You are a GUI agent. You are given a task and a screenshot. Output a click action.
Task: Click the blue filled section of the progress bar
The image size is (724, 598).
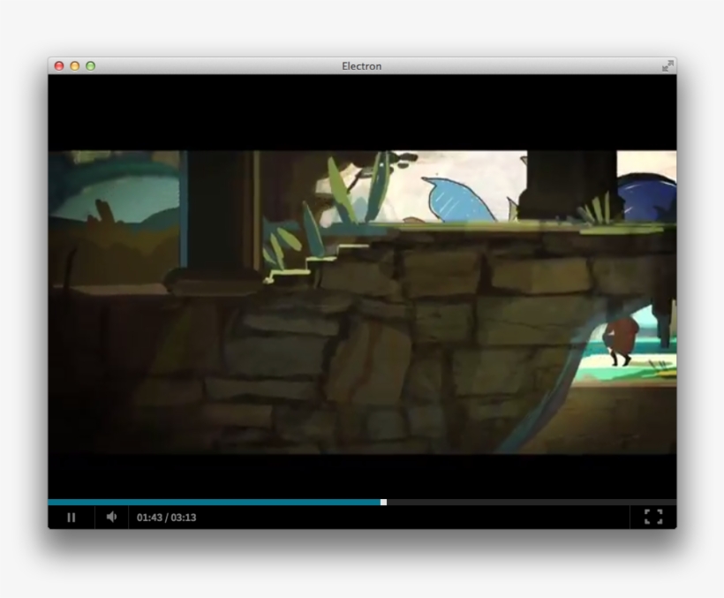click(x=221, y=502)
